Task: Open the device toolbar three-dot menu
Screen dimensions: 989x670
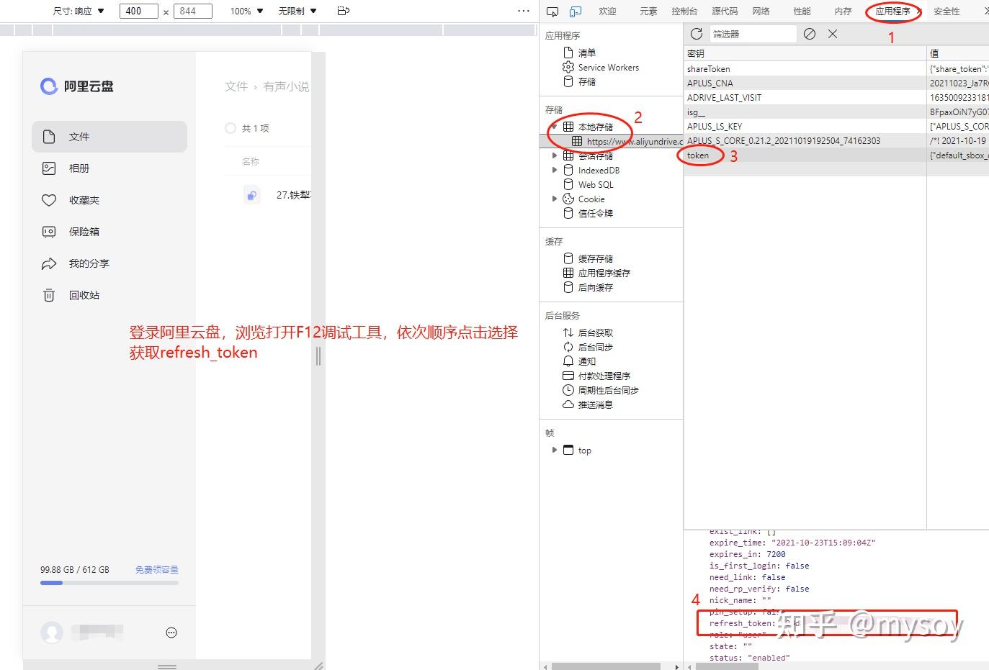Action: click(524, 11)
